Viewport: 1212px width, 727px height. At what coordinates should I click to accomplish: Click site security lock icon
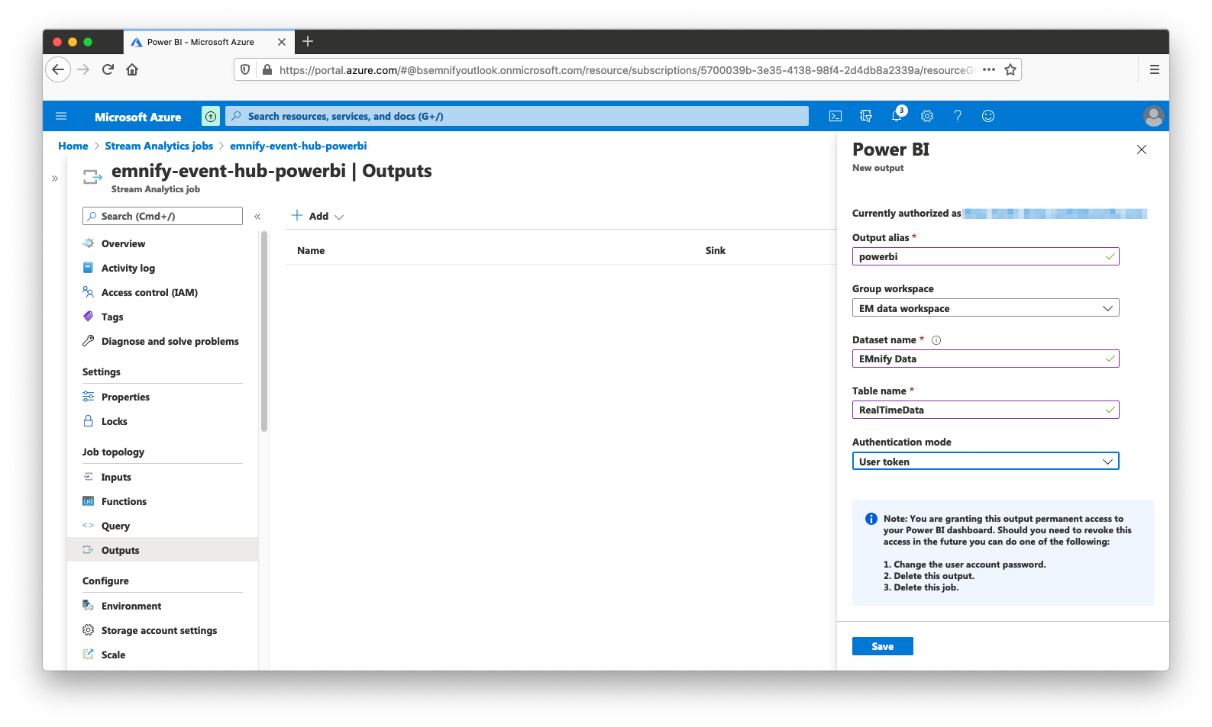267,69
